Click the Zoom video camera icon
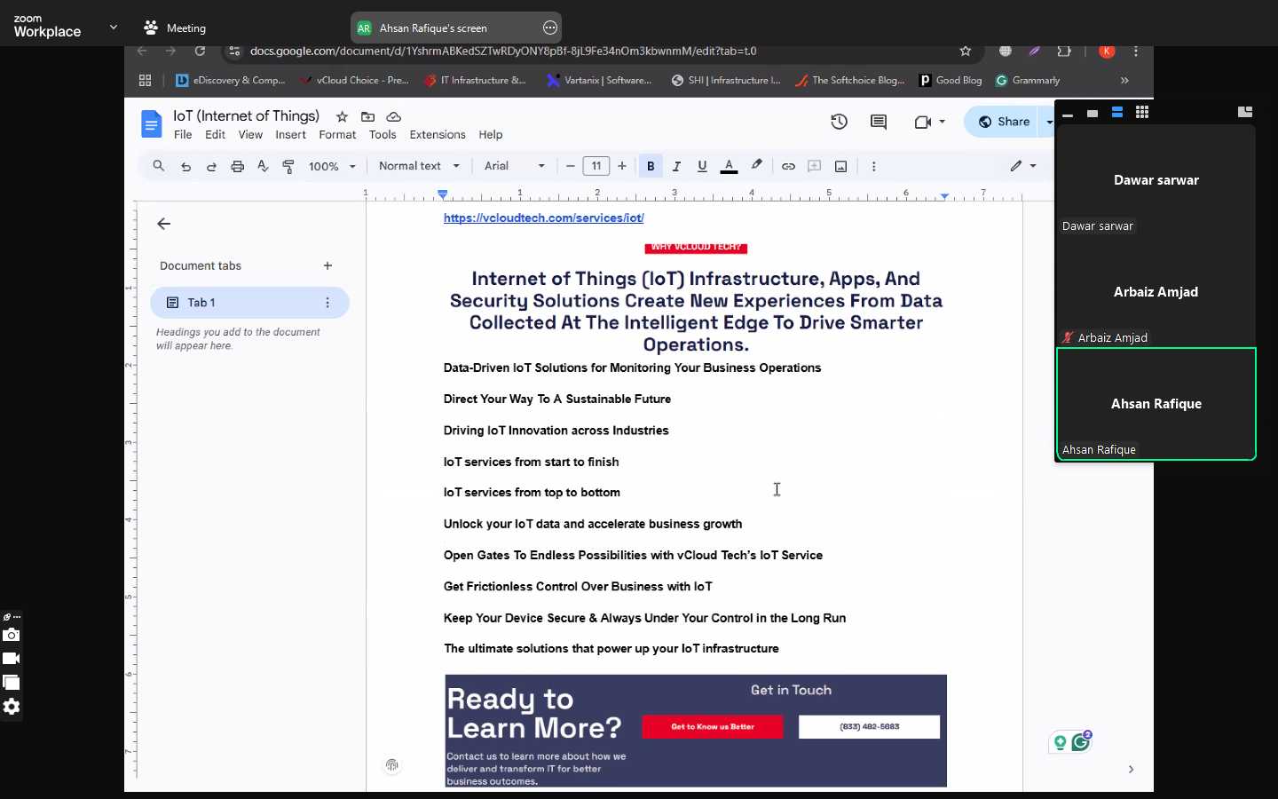The image size is (1278, 799). coord(12,659)
